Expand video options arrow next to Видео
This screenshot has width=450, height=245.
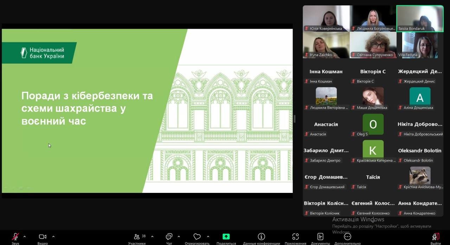tap(53, 237)
